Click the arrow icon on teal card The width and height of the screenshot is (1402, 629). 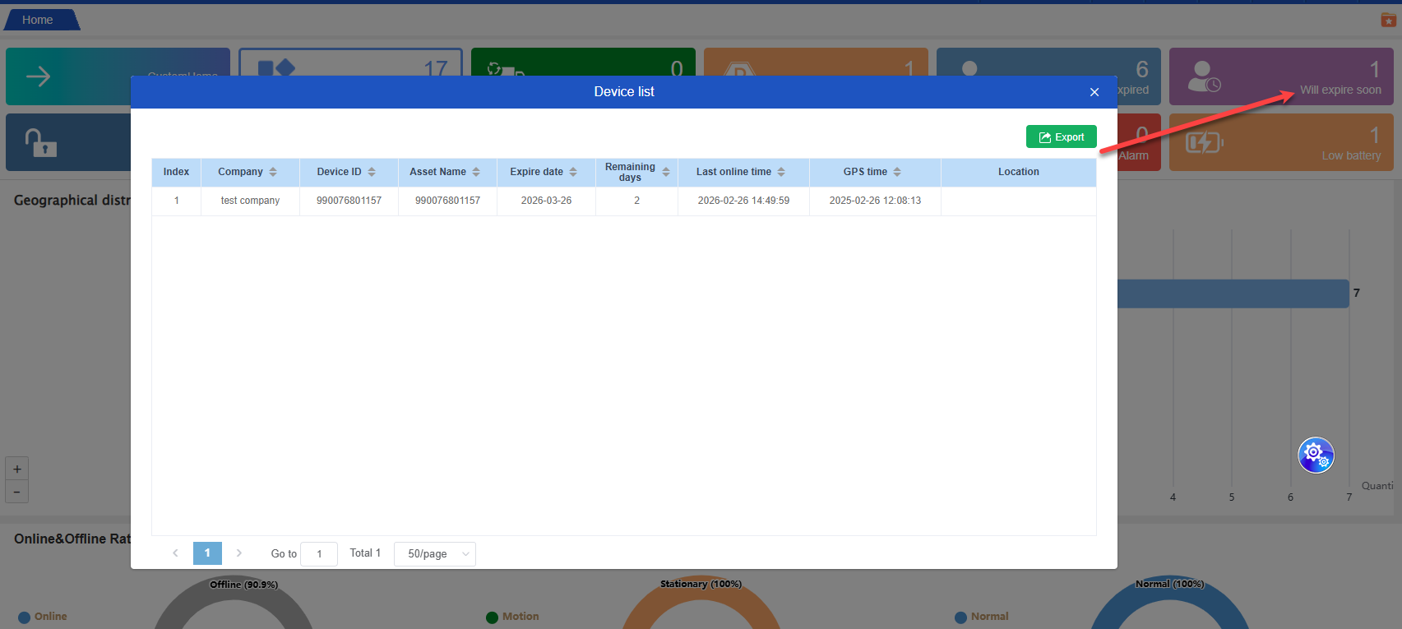coord(38,76)
